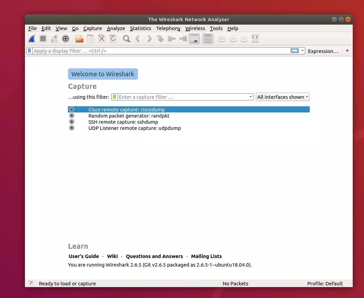Viewport: 364px width, 298px height.
Task: Open the Go menu
Action: tap(75, 28)
